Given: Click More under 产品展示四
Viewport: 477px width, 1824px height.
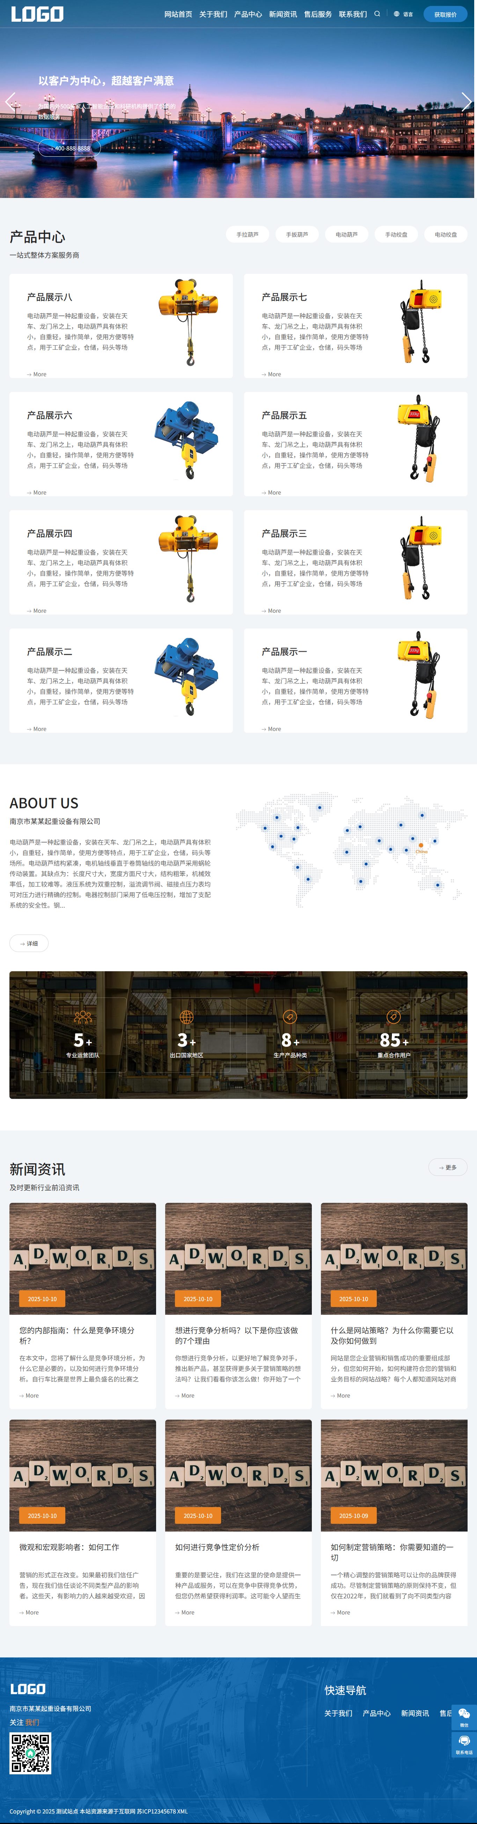Looking at the screenshot, I should tap(37, 611).
